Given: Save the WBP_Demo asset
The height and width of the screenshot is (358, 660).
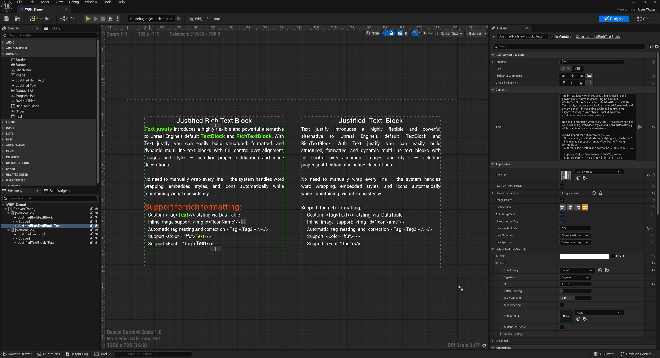Looking at the screenshot, I should [x=6, y=19].
